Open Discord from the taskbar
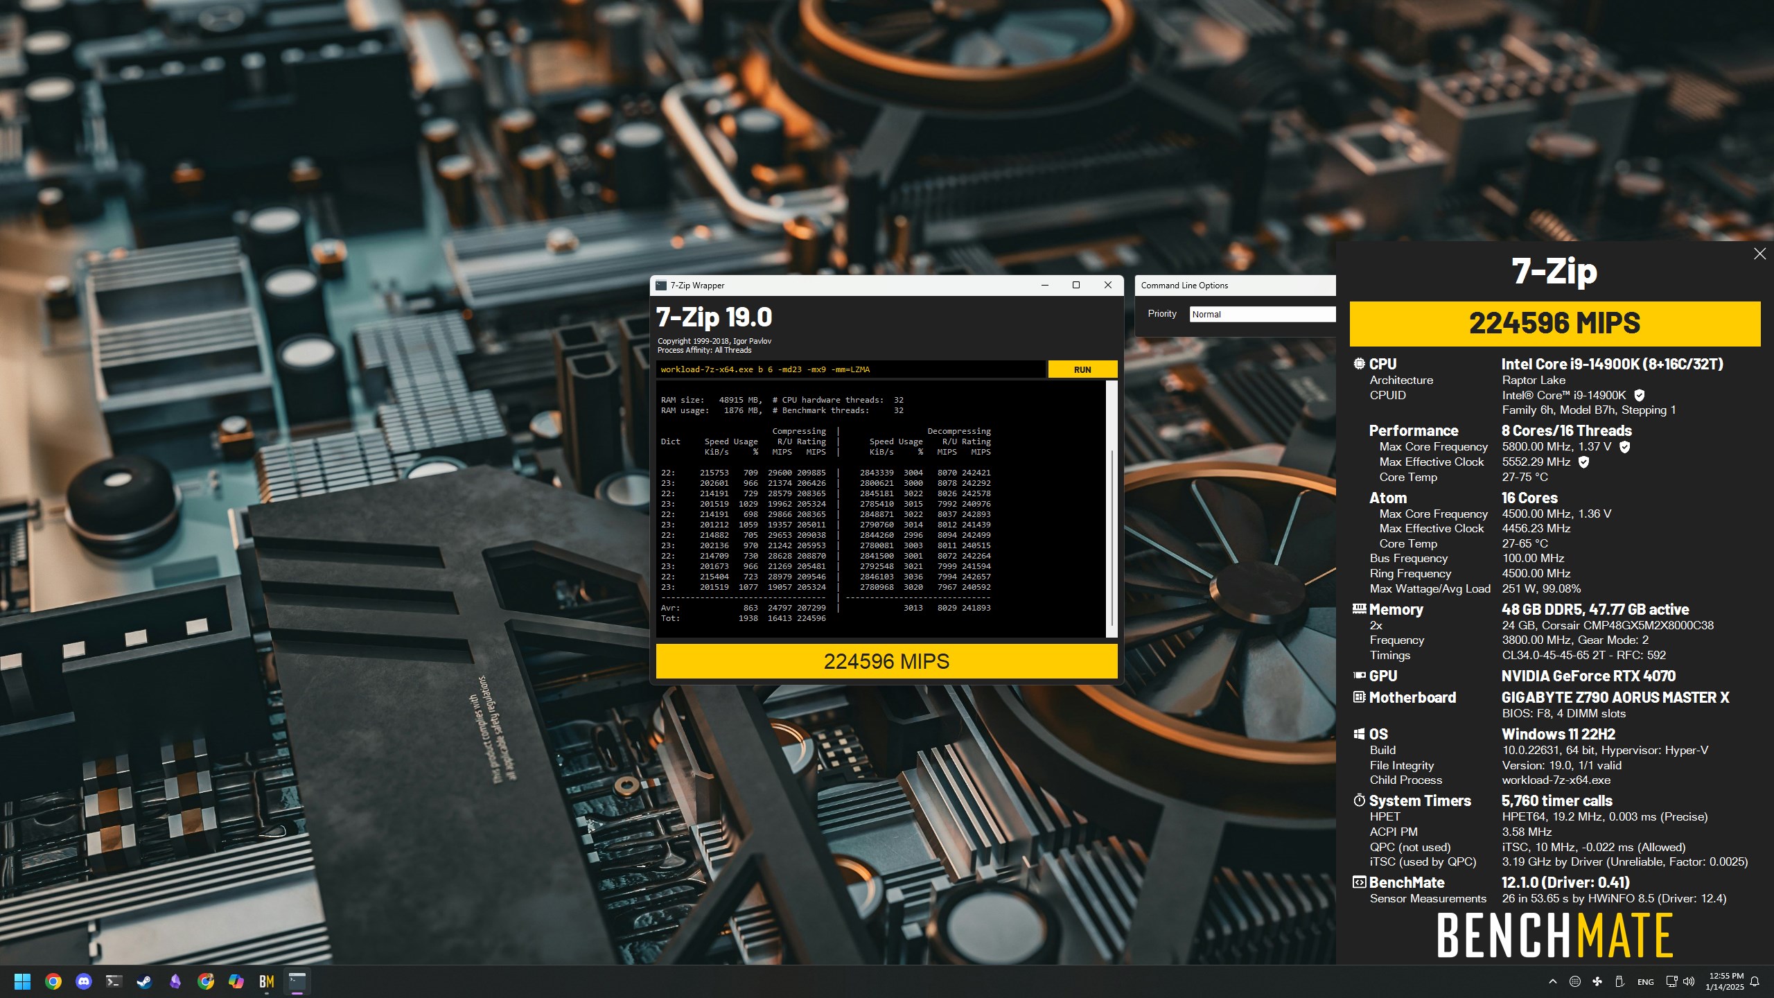This screenshot has height=998, width=1774. (83, 981)
